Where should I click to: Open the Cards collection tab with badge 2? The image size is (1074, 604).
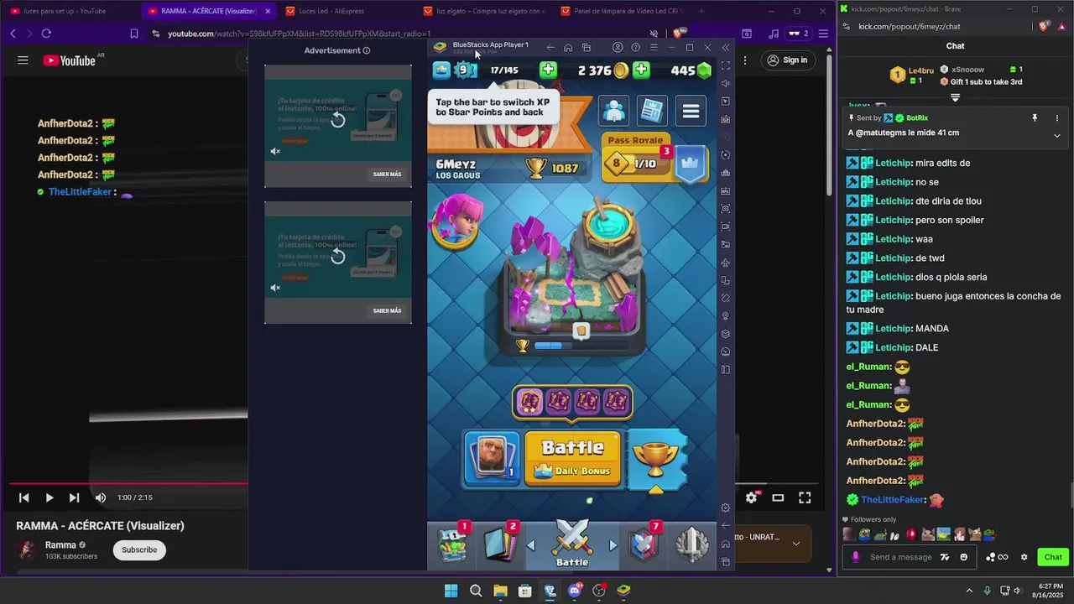[x=502, y=544]
